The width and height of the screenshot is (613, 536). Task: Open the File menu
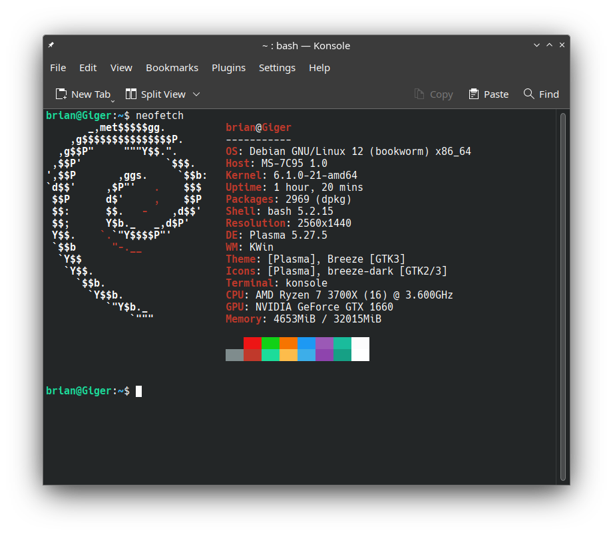58,68
